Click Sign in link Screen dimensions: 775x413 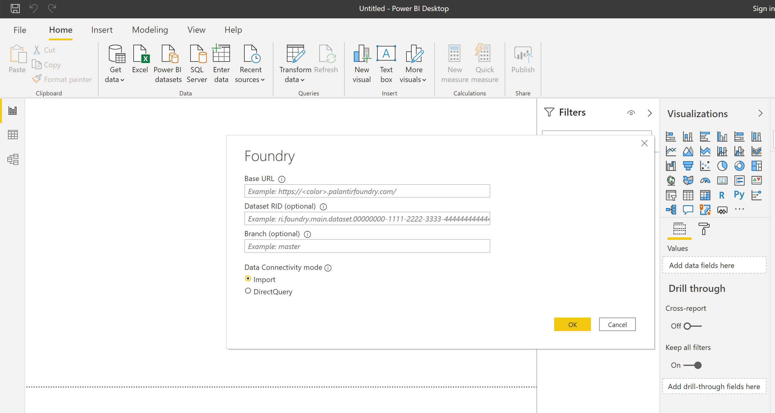[764, 9]
